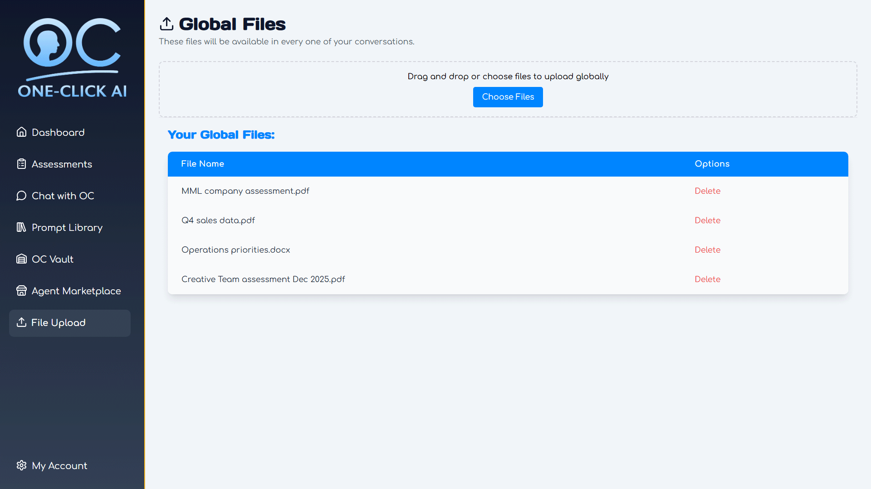Click the drag and drop upload zone text

point(508,77)
